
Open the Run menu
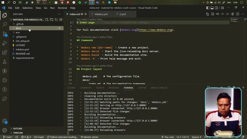(52, 8)
